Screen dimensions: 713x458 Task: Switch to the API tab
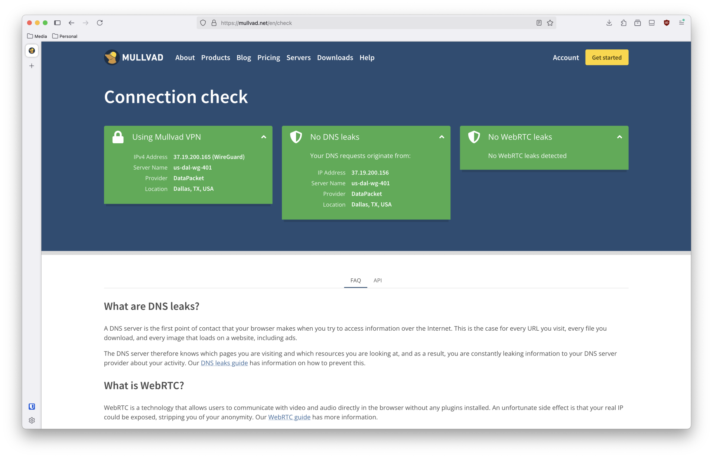coord(378,281)
